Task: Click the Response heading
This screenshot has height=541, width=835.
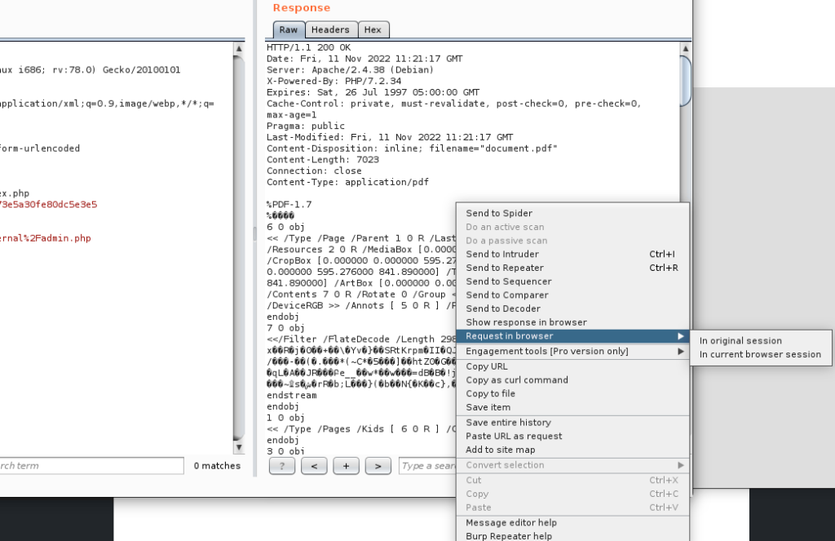Action: [x=302, y=8]
